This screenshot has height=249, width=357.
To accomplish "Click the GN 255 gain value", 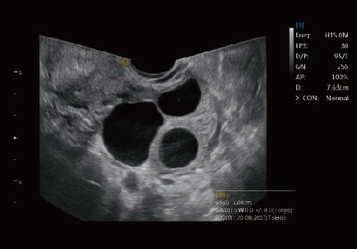I will 322,67.
